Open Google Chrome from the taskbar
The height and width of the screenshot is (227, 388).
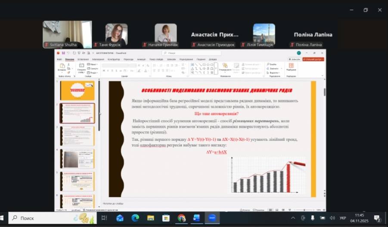click(181, 218)
